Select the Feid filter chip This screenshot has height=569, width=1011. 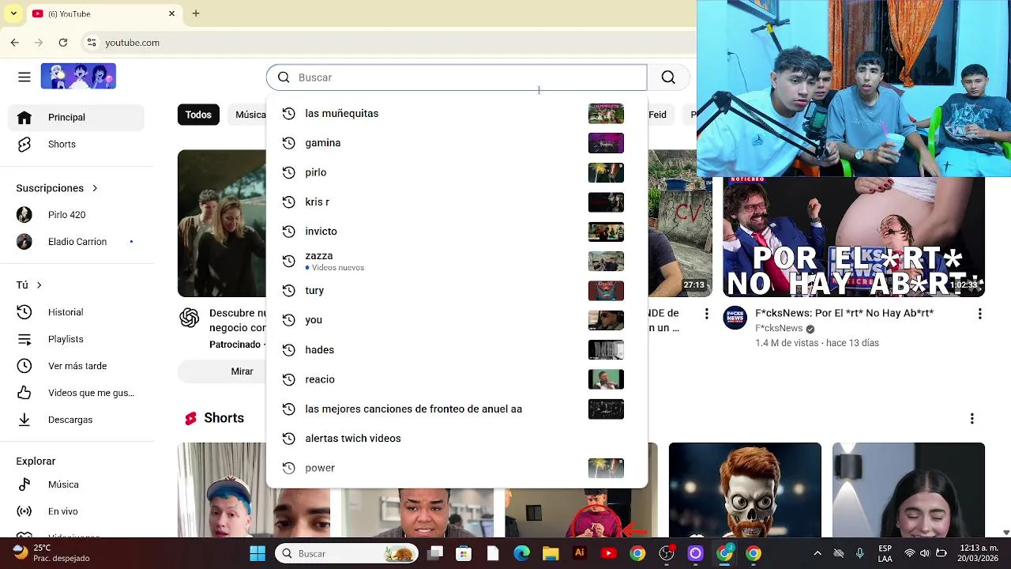pos(660,115)
